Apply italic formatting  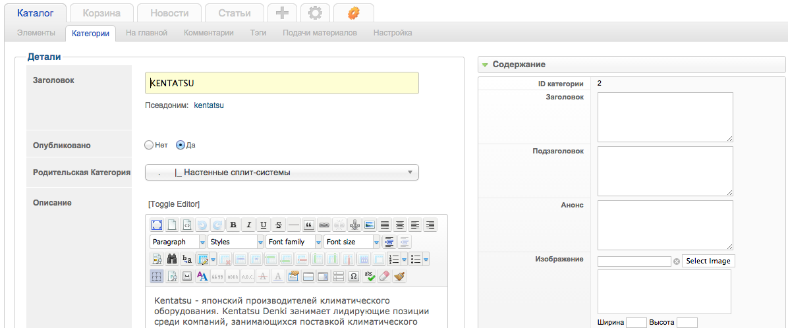(248, 225)
